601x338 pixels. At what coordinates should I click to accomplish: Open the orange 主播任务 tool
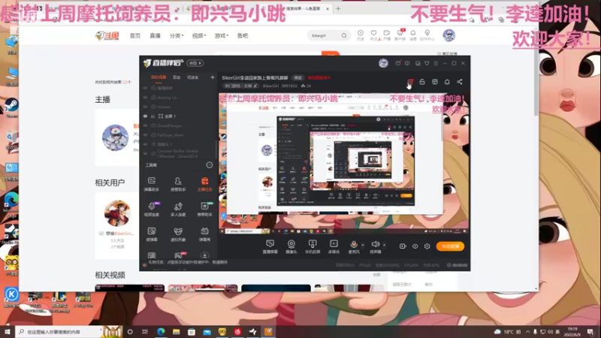(204, 184)
